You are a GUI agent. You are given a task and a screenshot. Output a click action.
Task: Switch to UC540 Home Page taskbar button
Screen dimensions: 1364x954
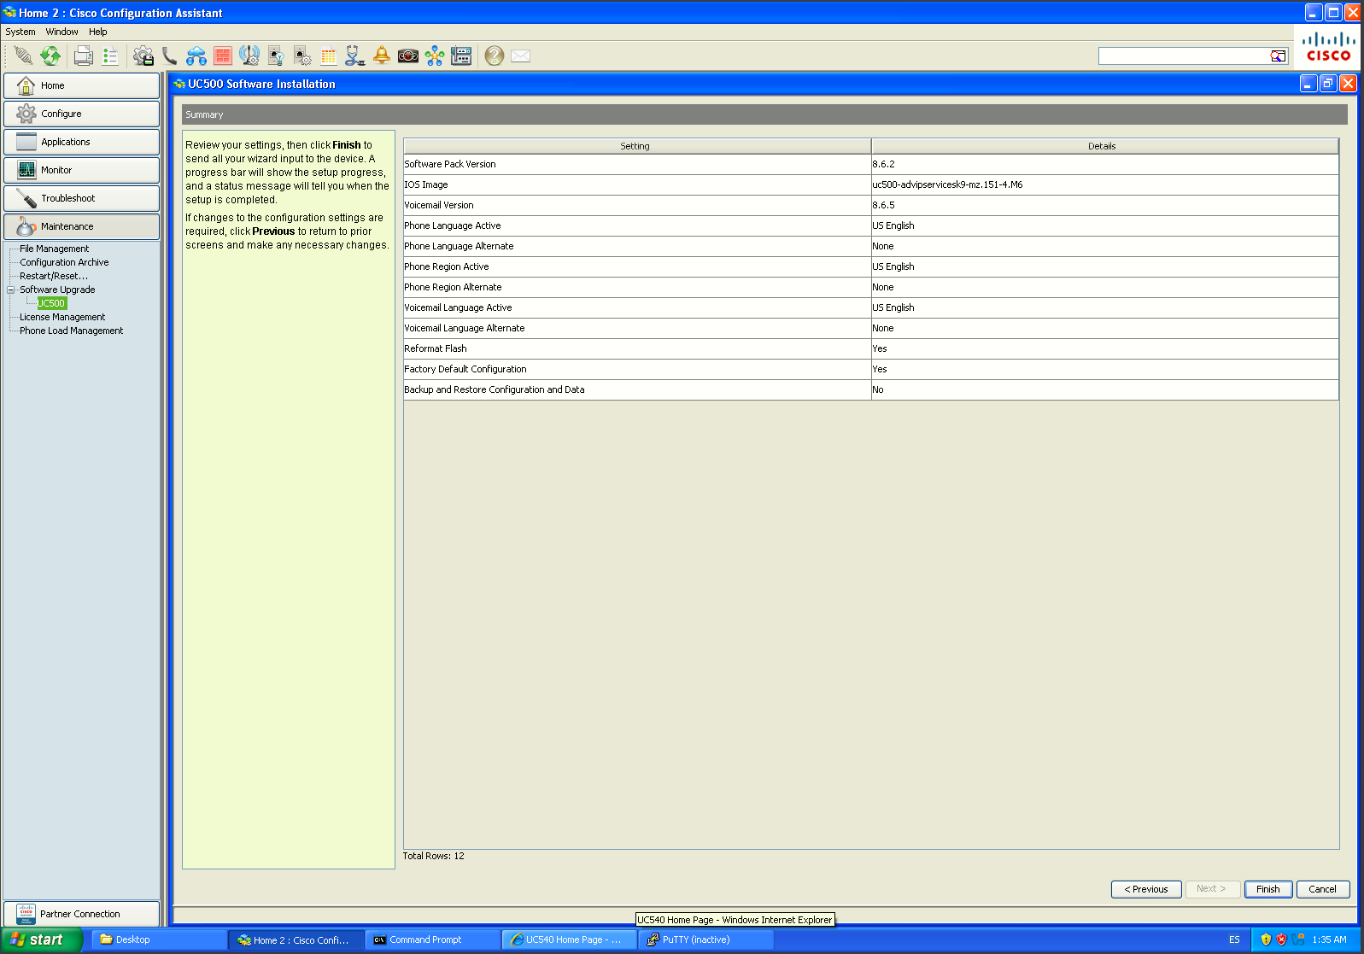point(570,939)
